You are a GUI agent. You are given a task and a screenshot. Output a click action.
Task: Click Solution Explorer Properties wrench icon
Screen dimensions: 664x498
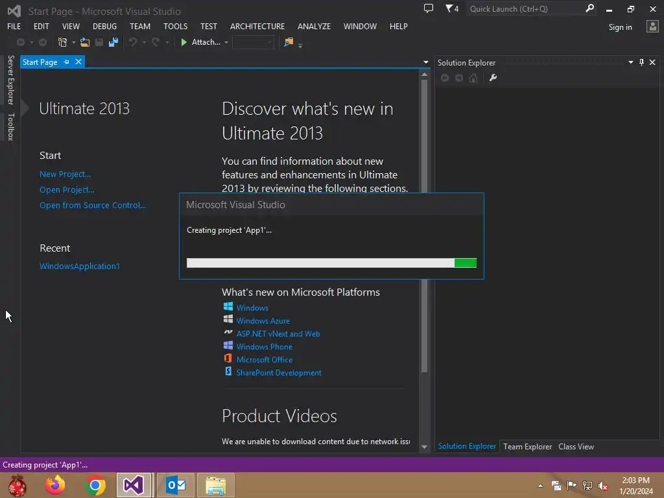[493, 78]
